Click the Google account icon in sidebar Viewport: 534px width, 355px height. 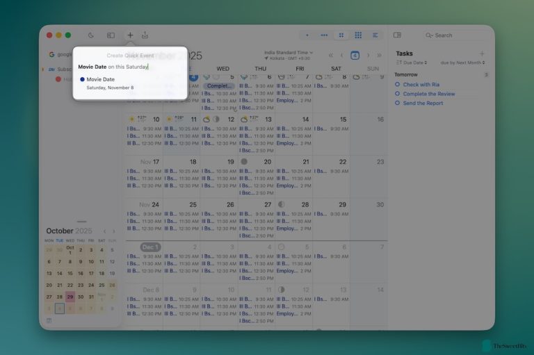51,54
